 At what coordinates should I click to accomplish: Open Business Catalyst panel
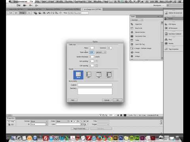point(173,34)
